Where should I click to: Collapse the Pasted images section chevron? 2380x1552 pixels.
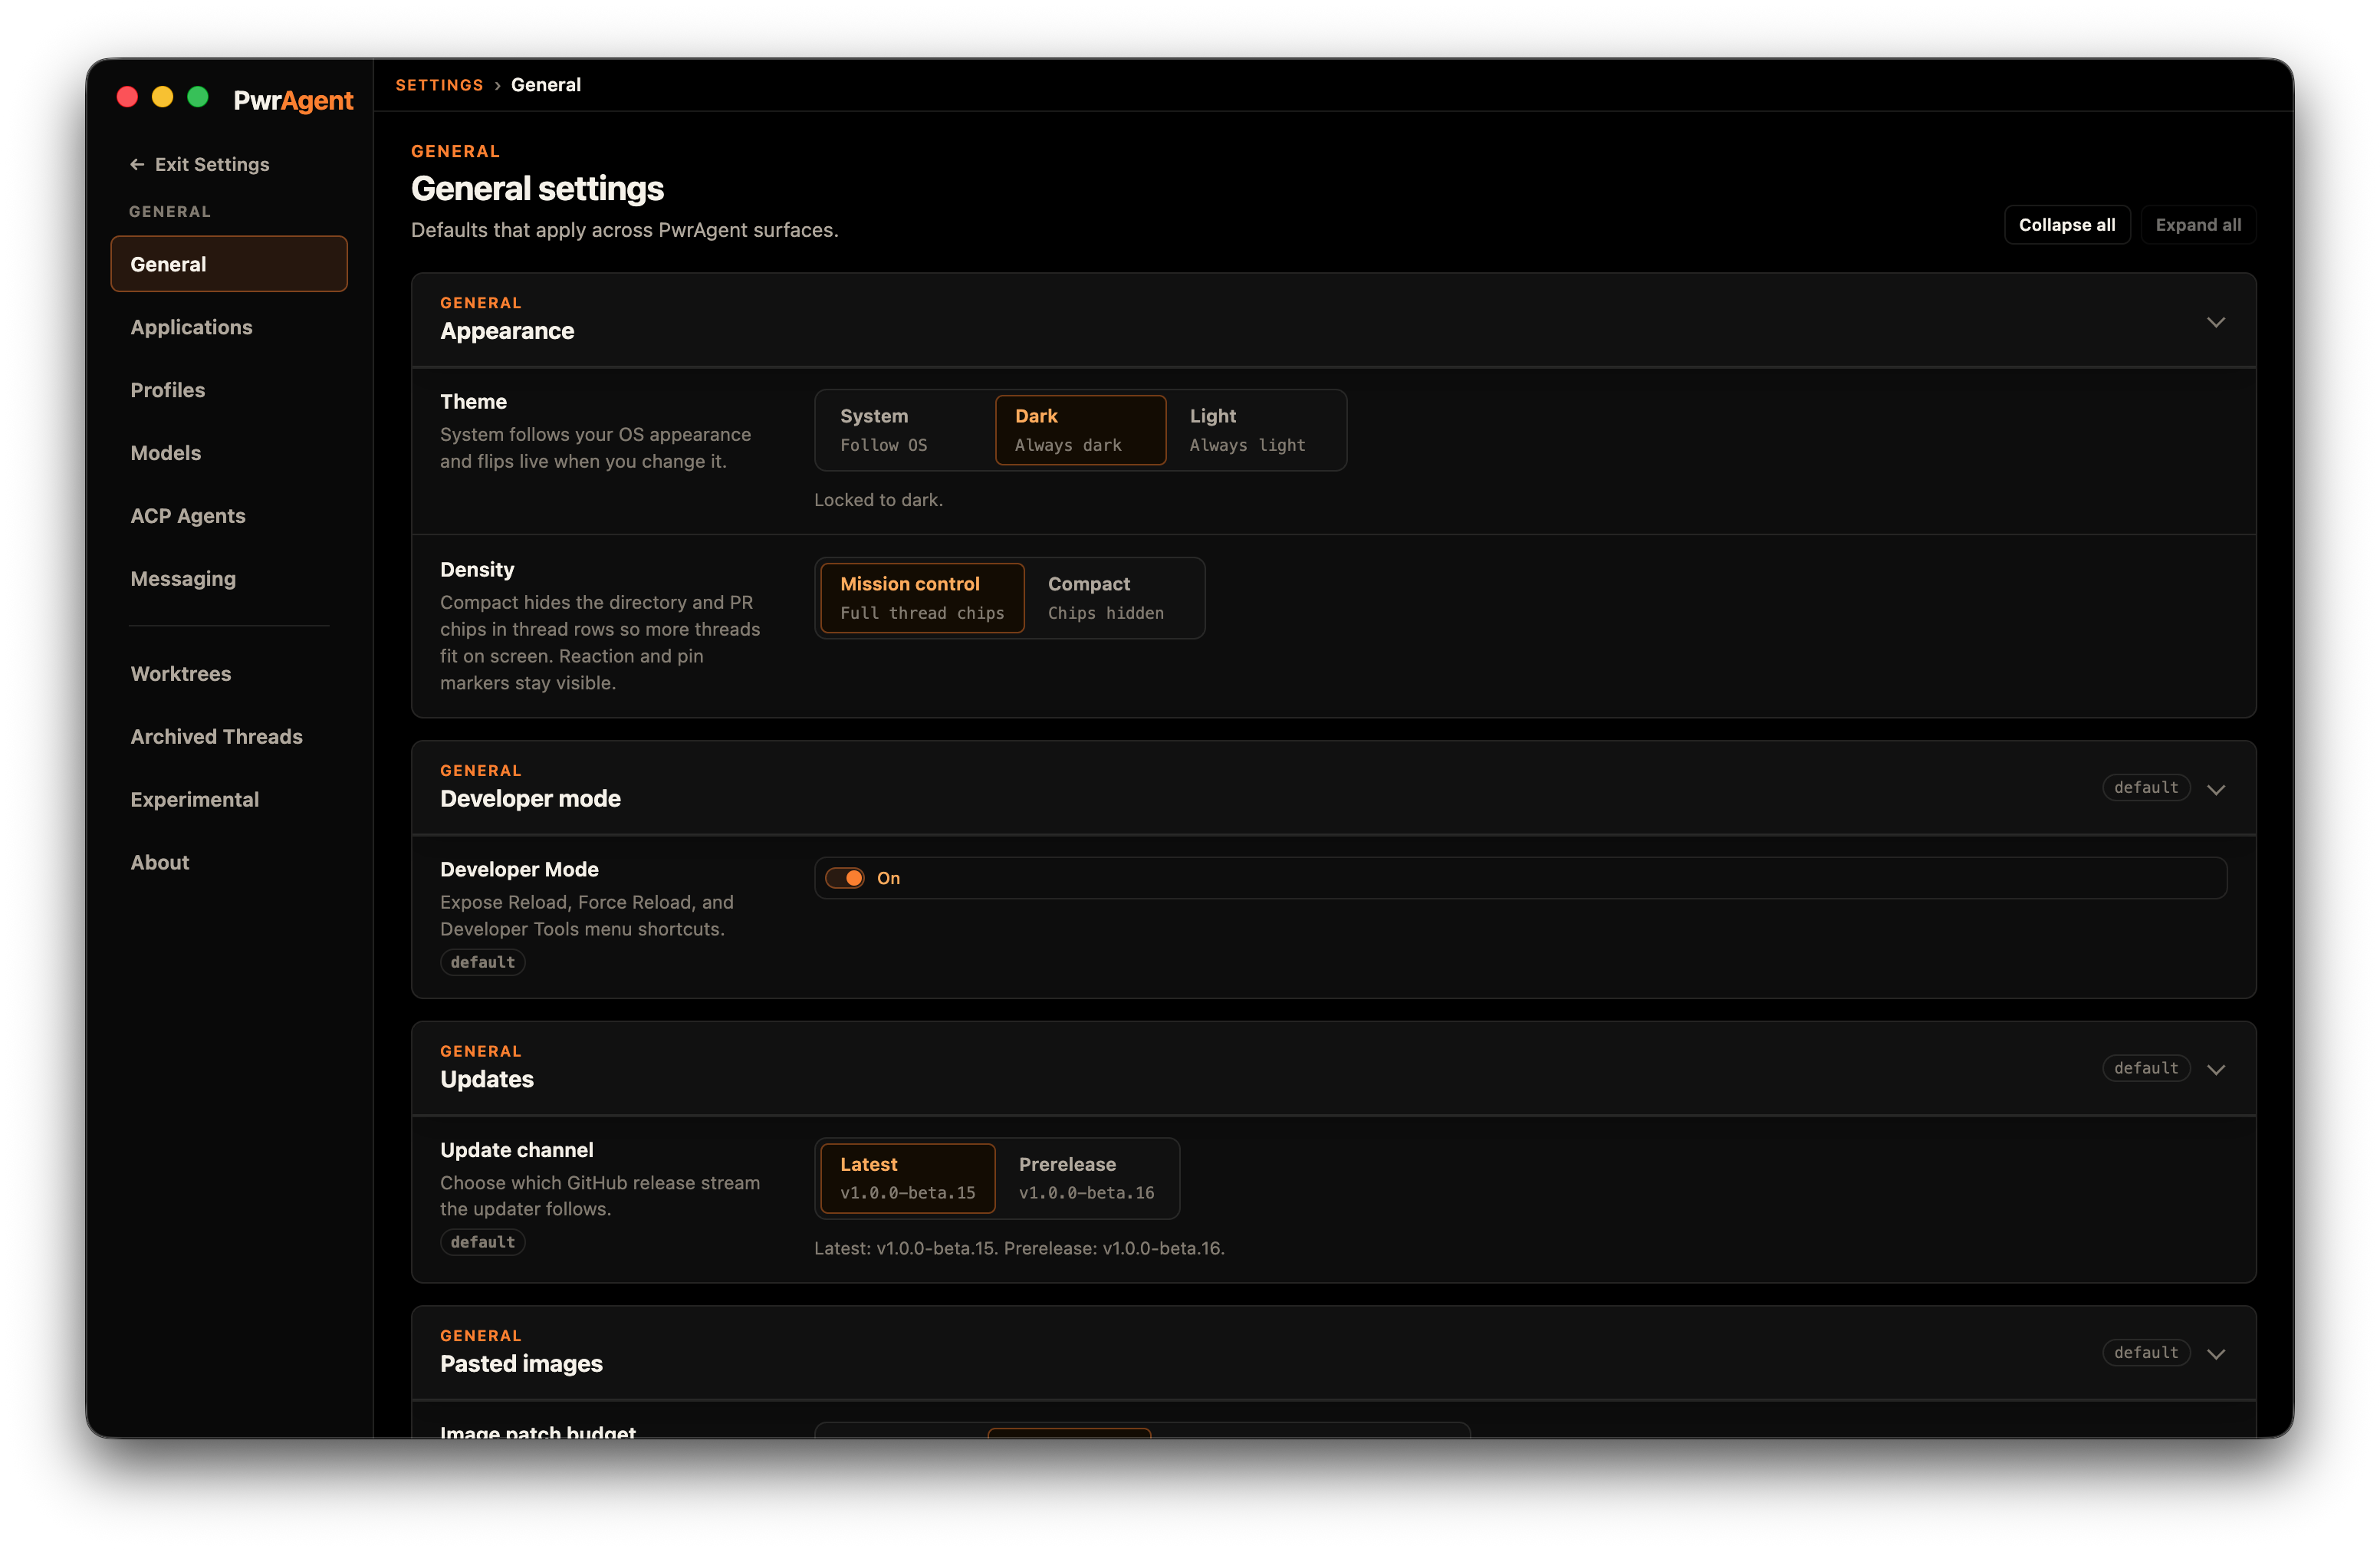click(2216, 1354)
